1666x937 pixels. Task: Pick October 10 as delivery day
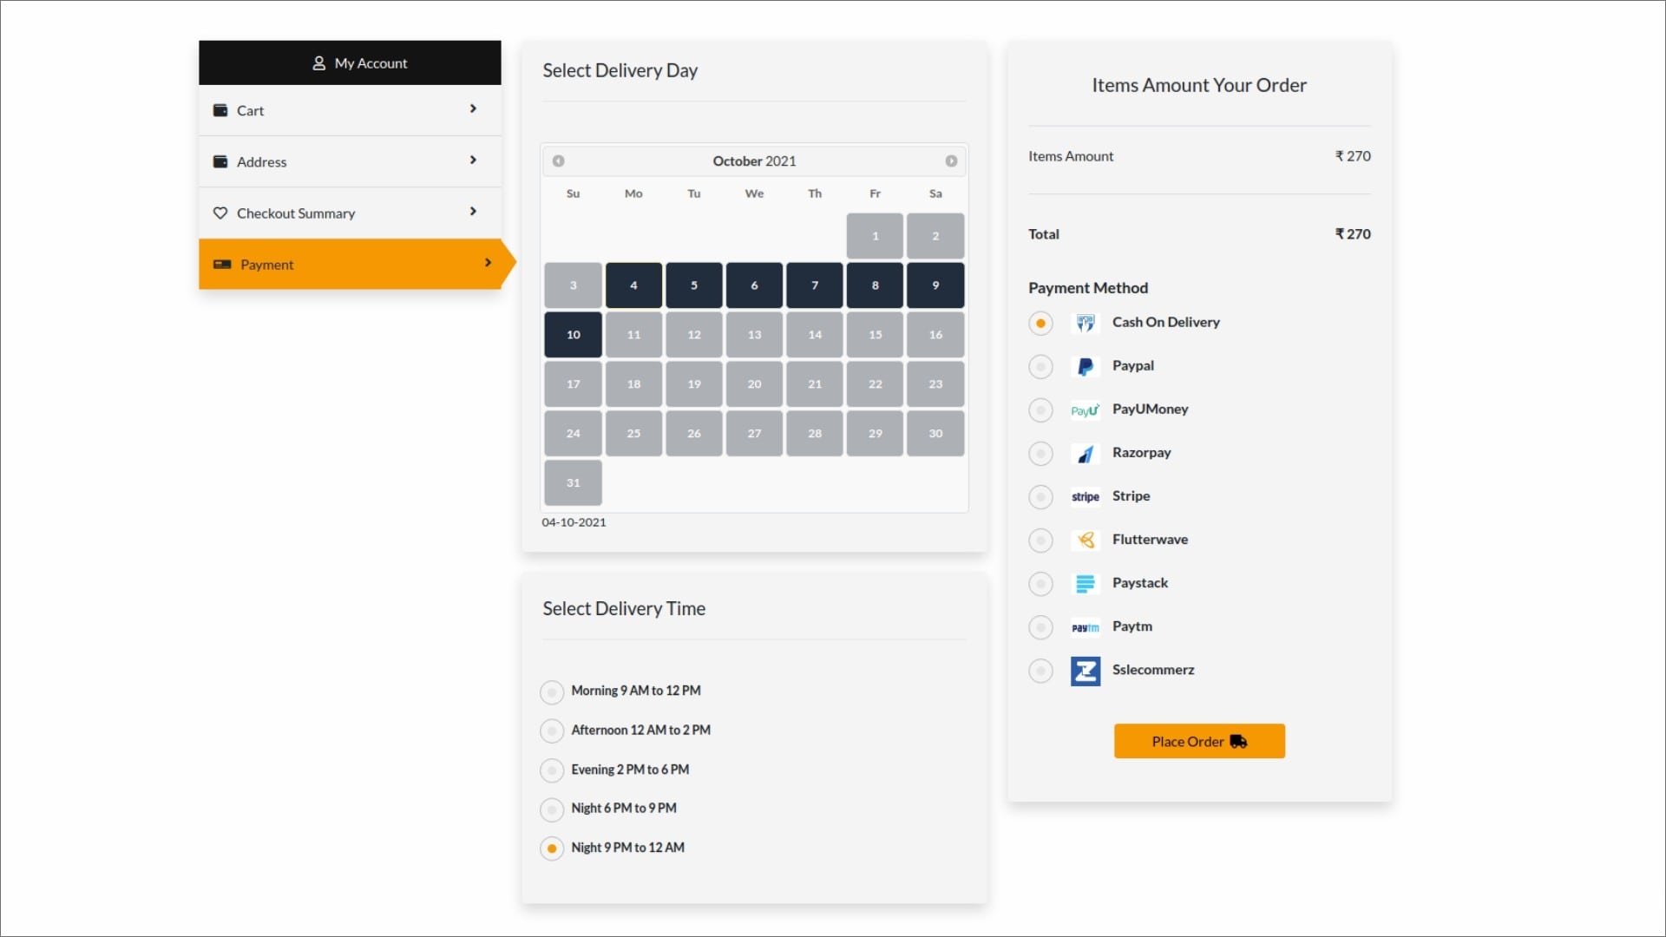point(574,335)
